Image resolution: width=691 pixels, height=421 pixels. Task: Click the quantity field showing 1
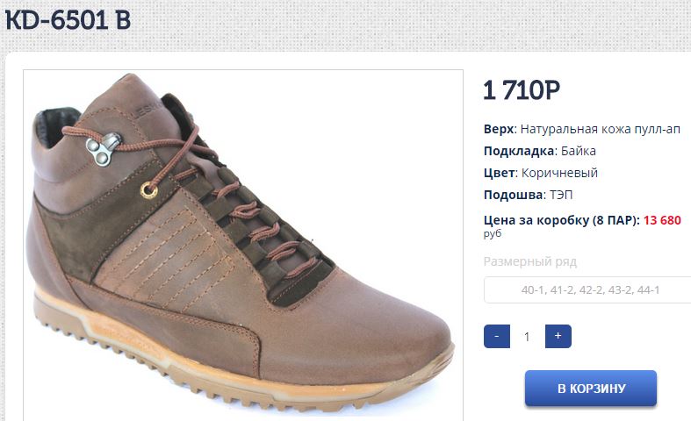point(527,337)
